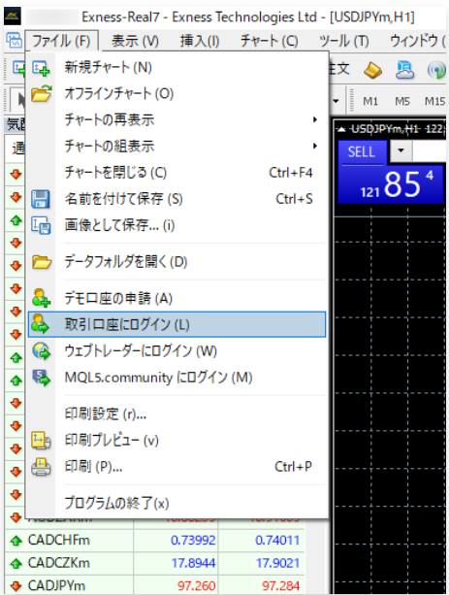
Task: Open 印刷設定 (r)... entry
Action: [176, 414]
